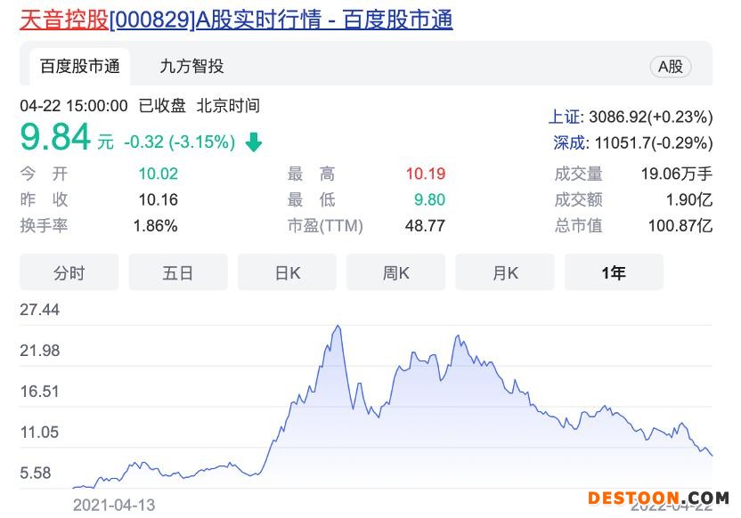Click the 总市值 value 100.87亿
This screenshot has width=741, height=518.
[680, 226]
